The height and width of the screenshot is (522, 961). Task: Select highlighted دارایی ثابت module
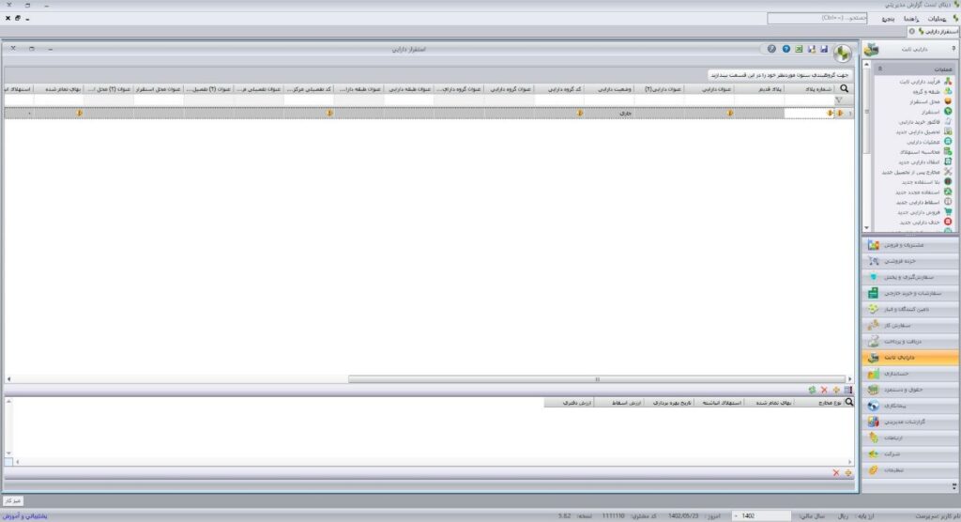pyautogui.click(x=910, y=358)
